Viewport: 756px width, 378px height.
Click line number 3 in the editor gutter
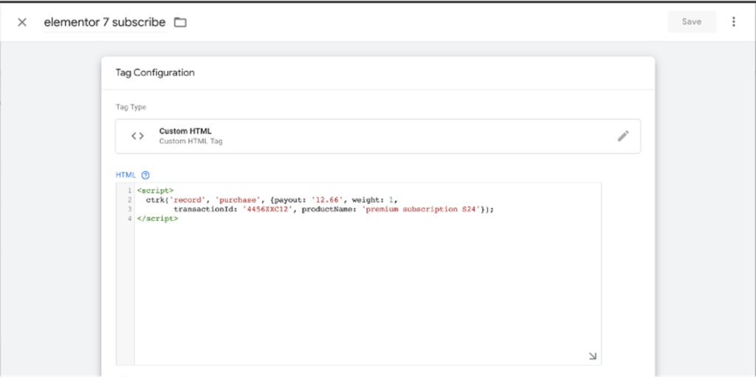pos(130,209)
